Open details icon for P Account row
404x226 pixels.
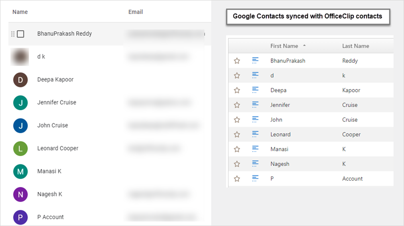point(255,178)
